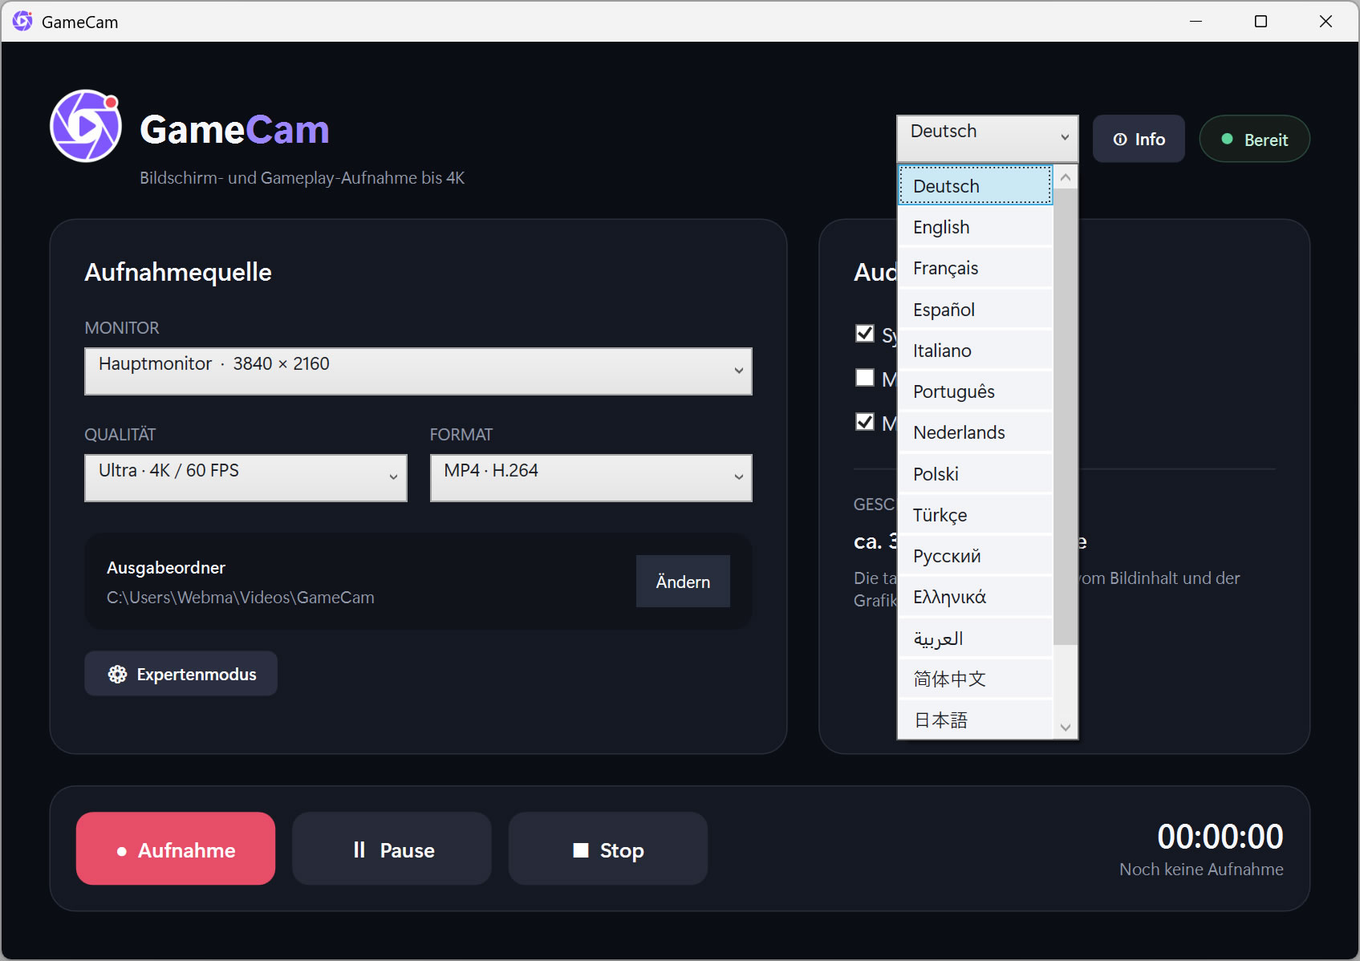Image resolution: width=1360 pixels, height=961 pixels.
Task: Choose Español from the language list
Action: coord(975,309)
